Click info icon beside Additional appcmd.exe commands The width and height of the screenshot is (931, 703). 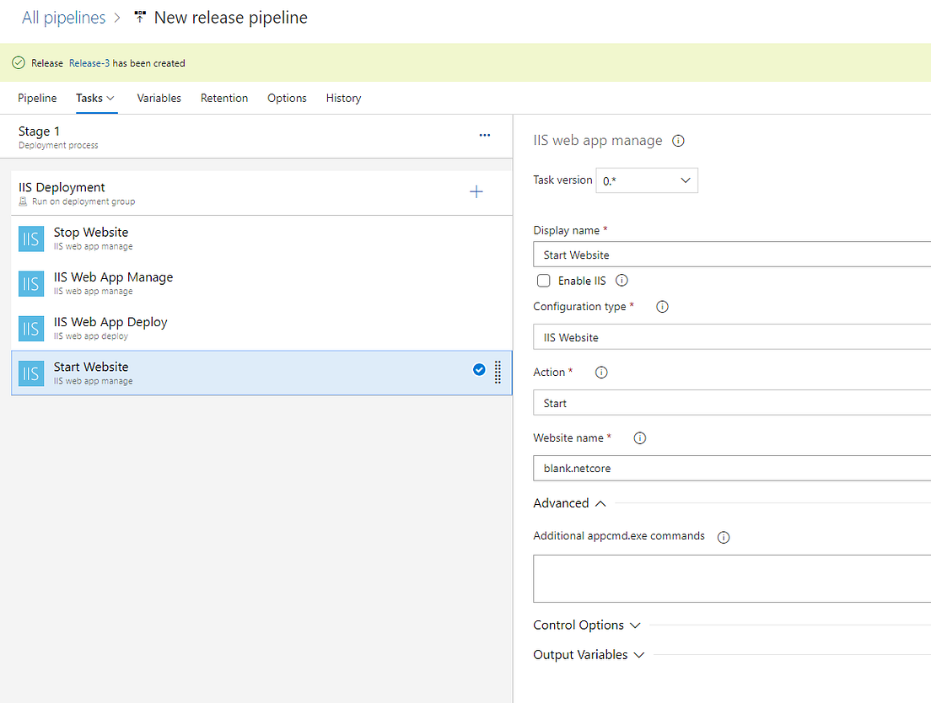click(723, 537)
